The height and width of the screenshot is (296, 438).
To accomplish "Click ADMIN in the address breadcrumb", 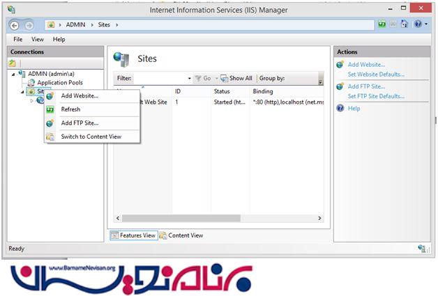I will click(x=75, y=25).
